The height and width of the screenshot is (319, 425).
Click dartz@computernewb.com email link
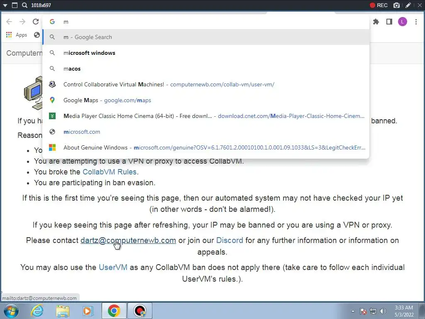[x=128, y=240]
